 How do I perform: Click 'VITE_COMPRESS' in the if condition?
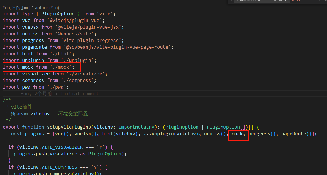click(x=59, y=167)
